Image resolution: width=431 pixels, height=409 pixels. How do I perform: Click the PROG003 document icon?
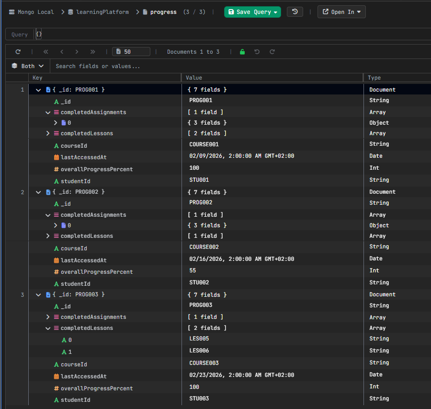(48, 295)
